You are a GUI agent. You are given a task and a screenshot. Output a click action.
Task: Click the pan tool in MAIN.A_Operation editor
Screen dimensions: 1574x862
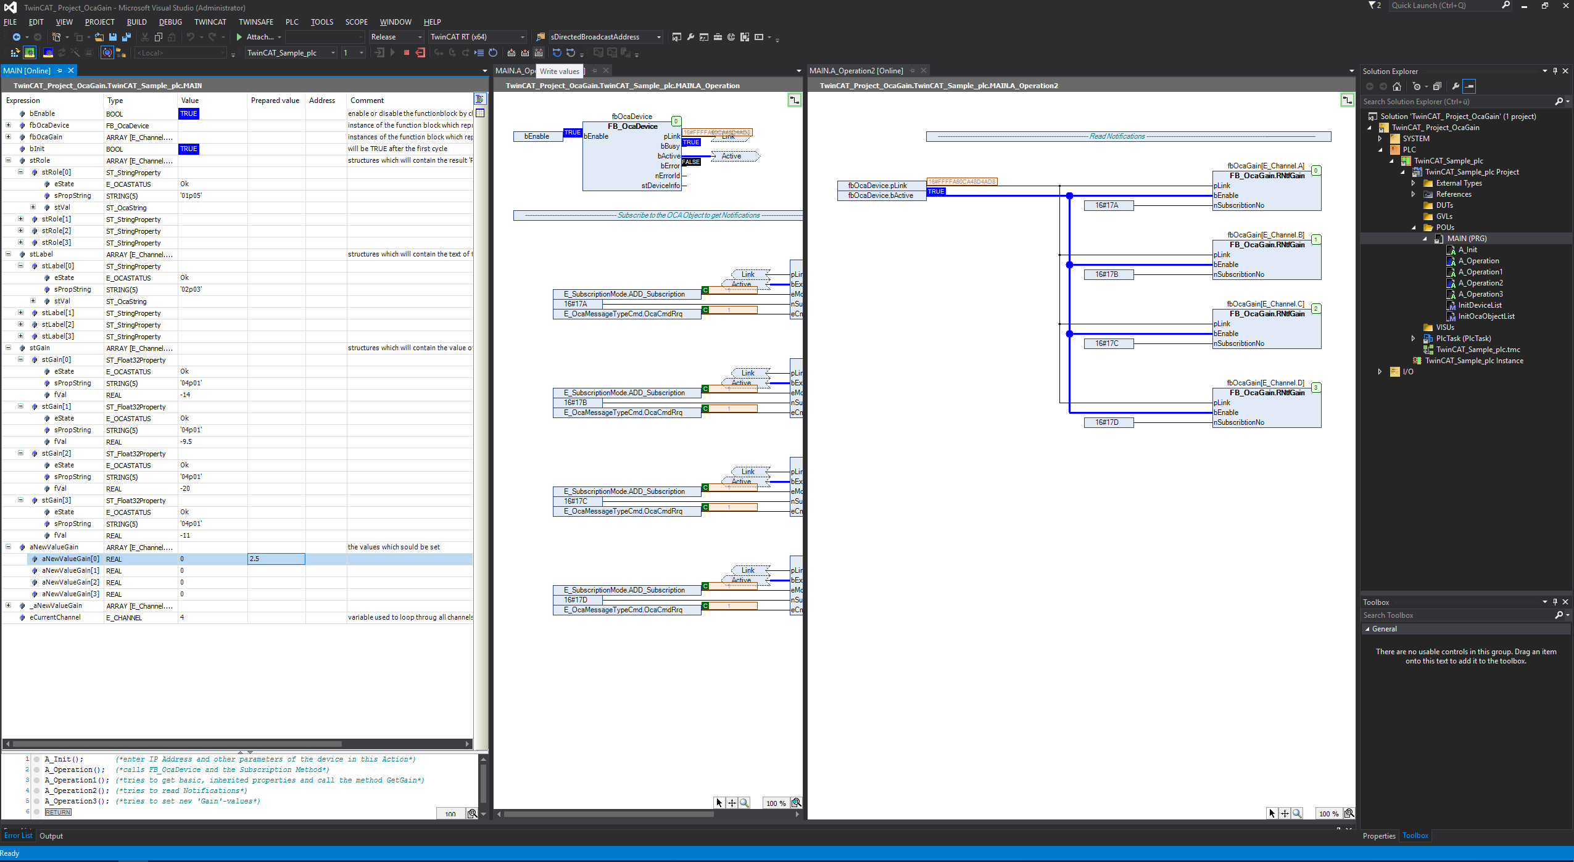pyautogui.click(x=732, y=803)
